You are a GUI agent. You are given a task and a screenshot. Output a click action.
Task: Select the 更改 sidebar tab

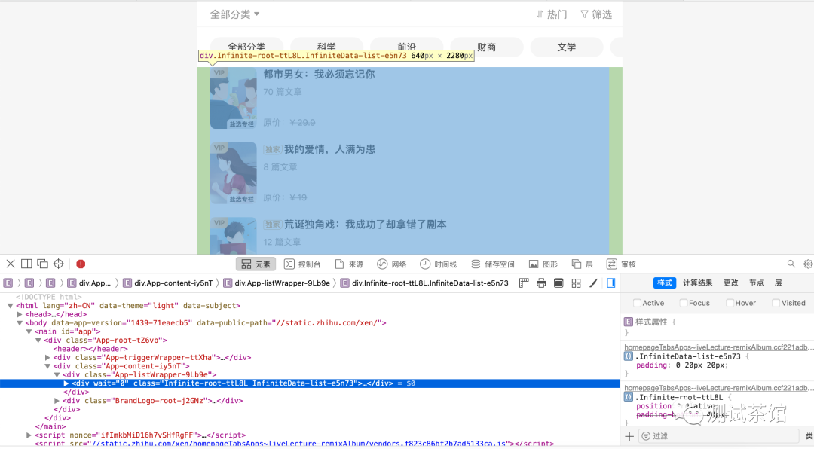[x=731, y=283]
